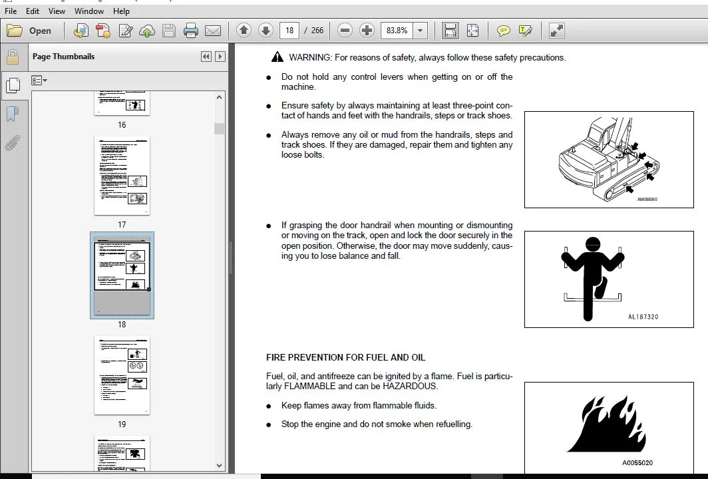Screen dimensions: 708x479
Task: Click page label 18 under thumbnail
Action: pyautogui.click(x=122, y=324)
